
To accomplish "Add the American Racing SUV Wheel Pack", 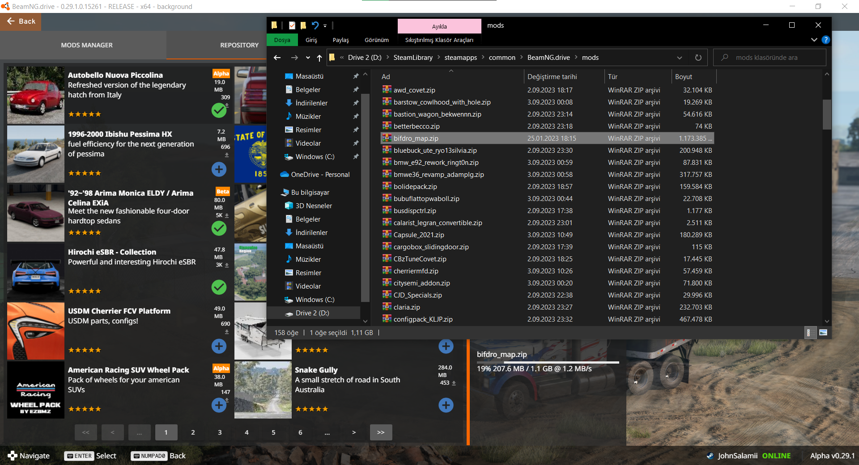I will (x=219, y=405).
